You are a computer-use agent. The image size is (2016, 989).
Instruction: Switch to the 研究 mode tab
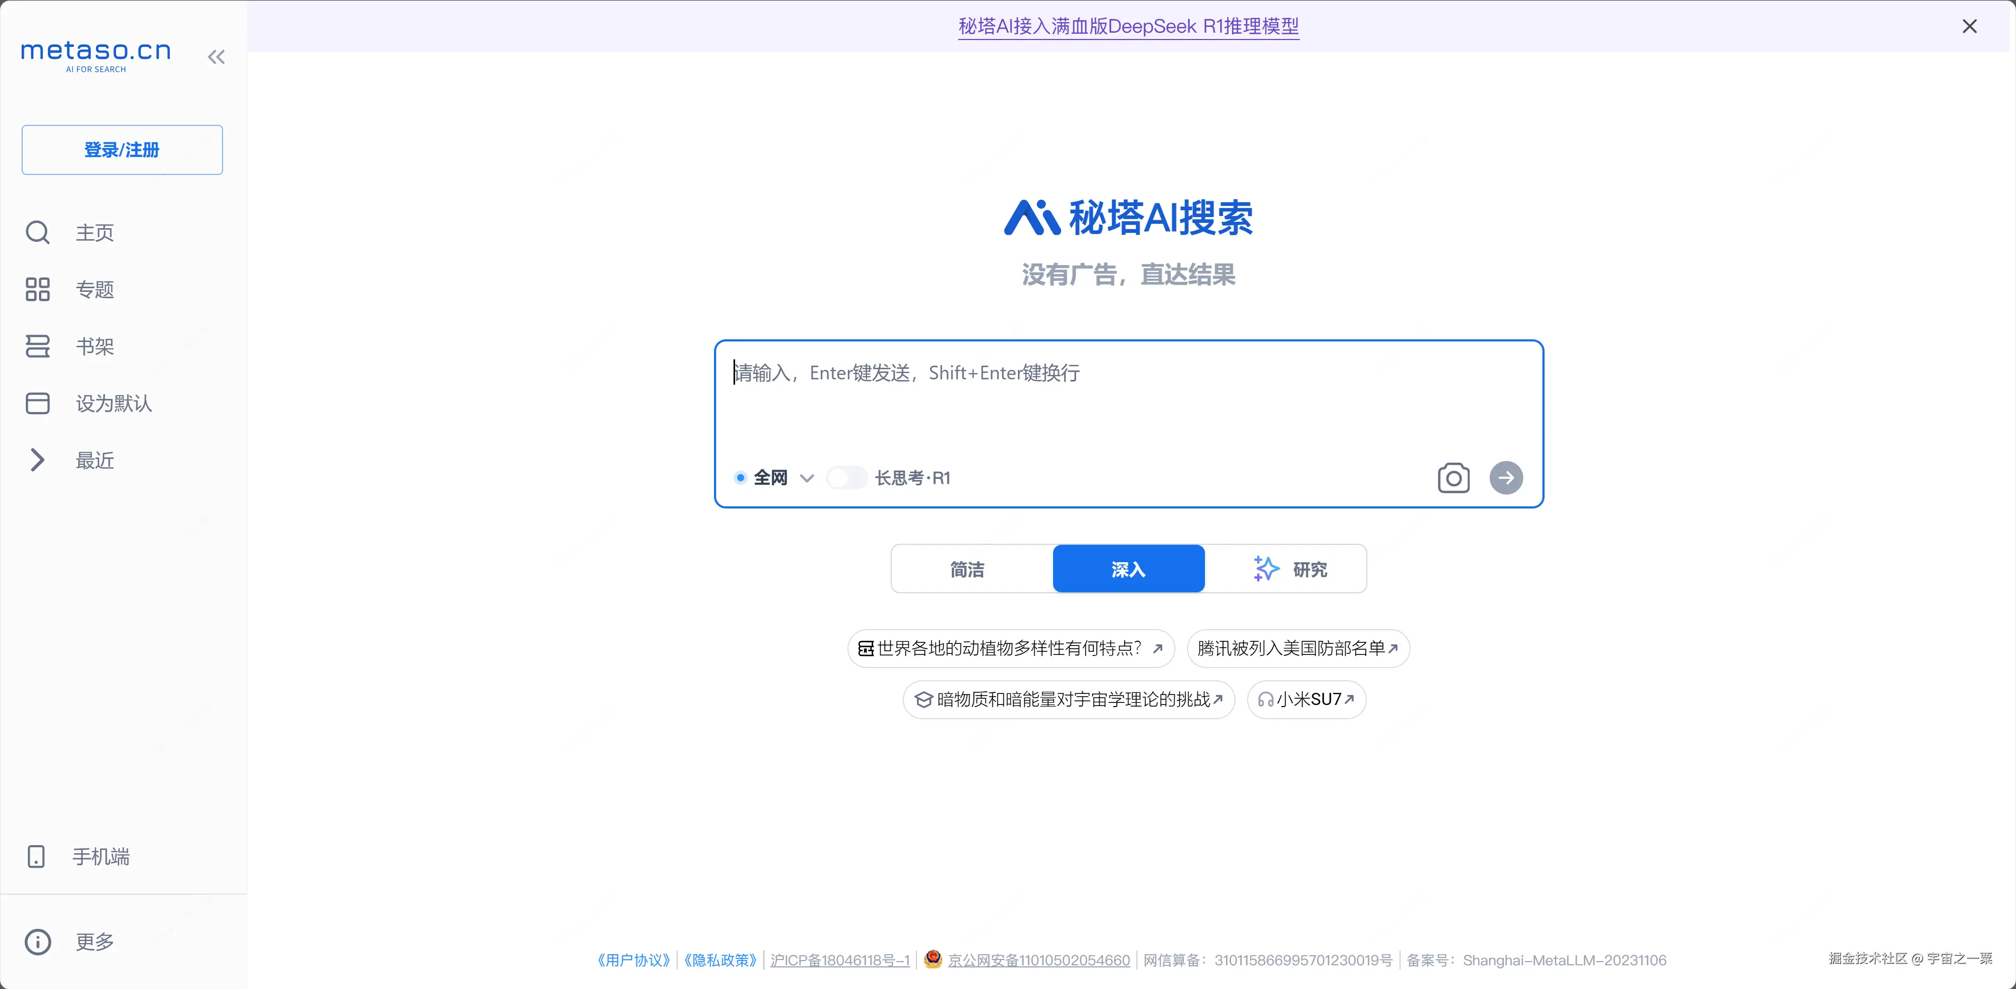(x=1290, y=569)
